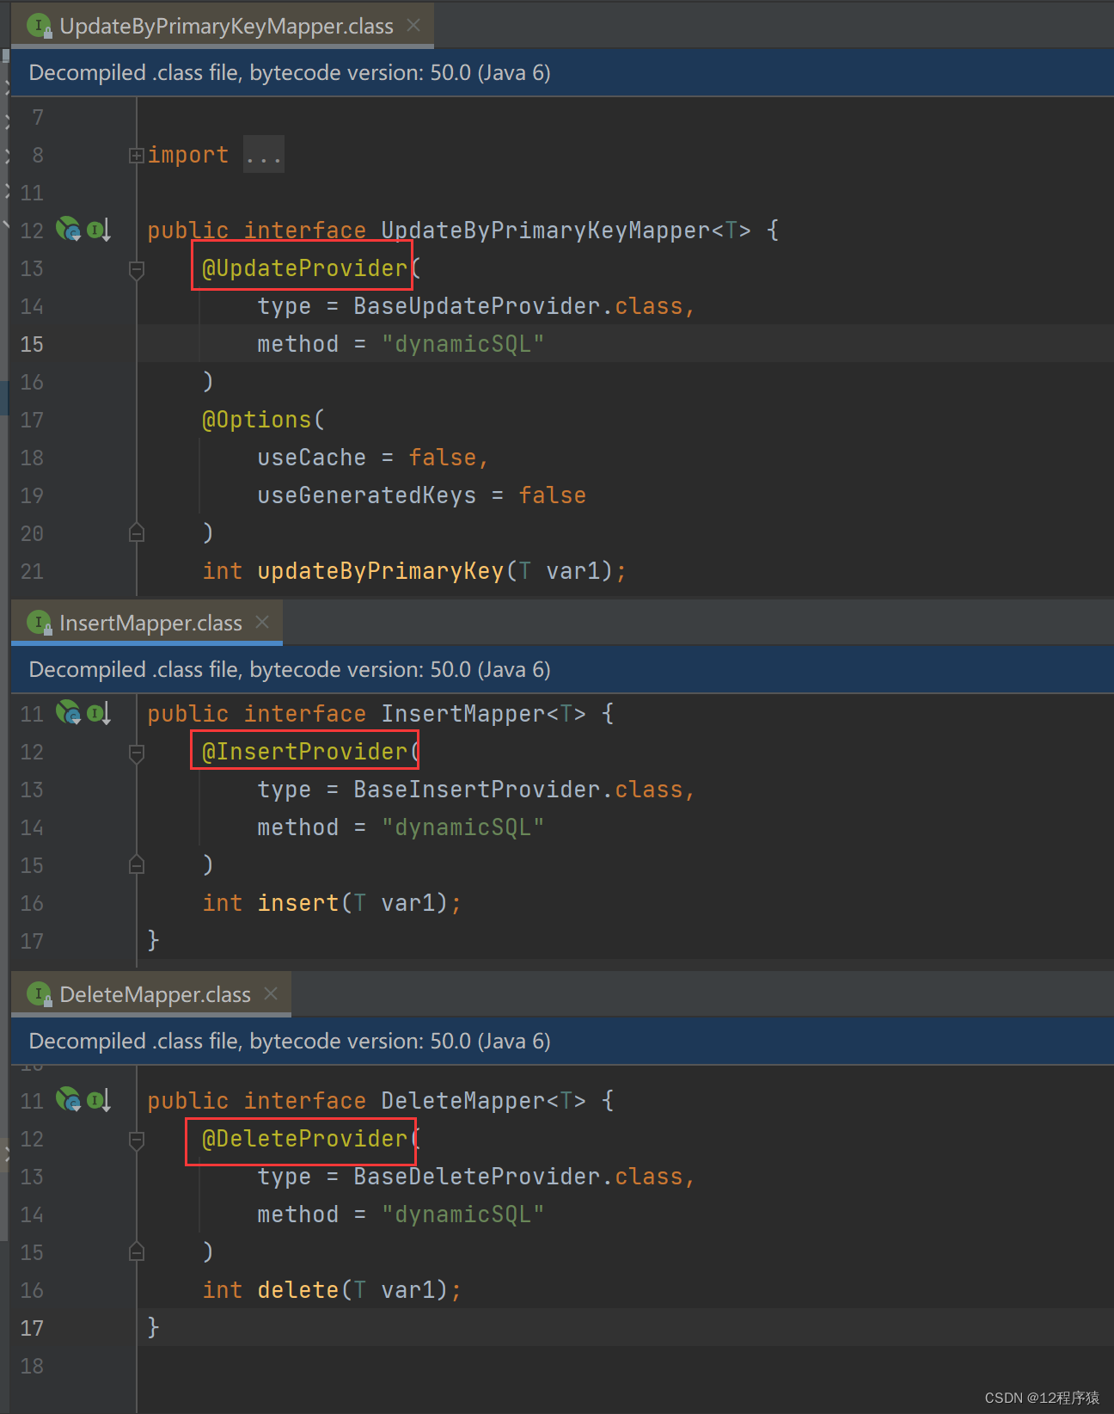The width and height of the screenshot is (1114, 1414).
Task: Click BaseDeleteProvider class reference
Action: coord(477,1177)
